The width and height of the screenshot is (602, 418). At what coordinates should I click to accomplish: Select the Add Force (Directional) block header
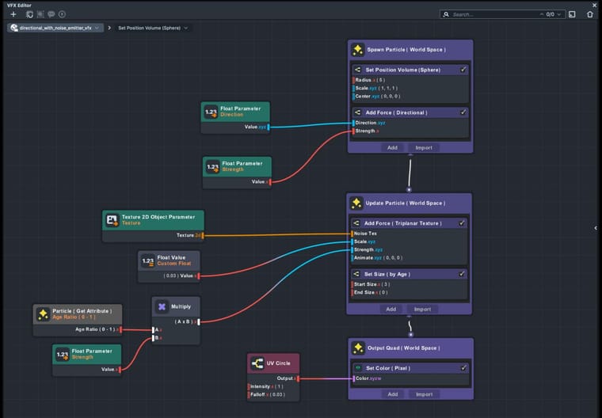click(410, 112)
